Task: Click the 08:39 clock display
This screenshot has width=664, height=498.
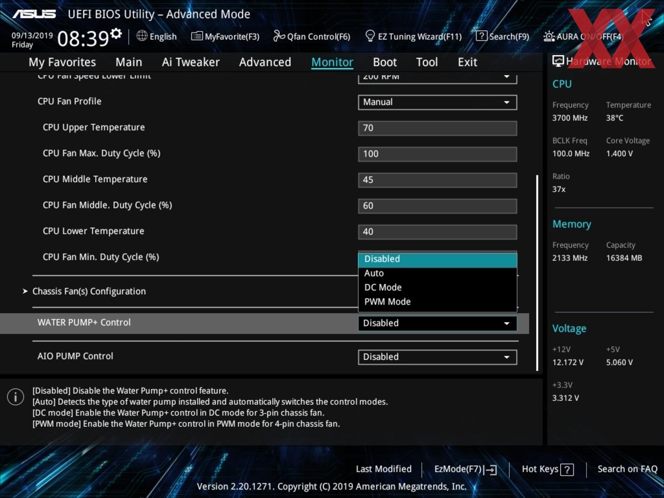Action: tap(83, 39)
